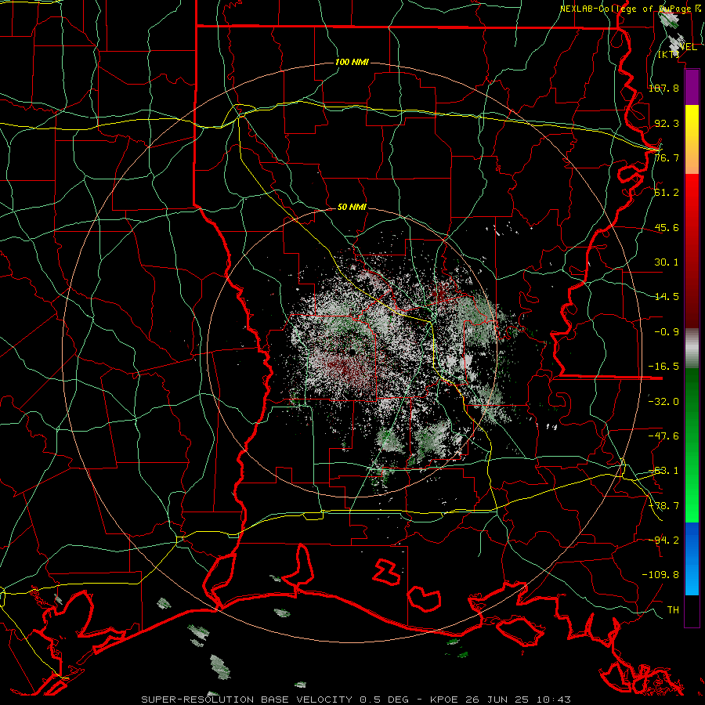Click the 107.8 velocity scale value

(663, 88)
